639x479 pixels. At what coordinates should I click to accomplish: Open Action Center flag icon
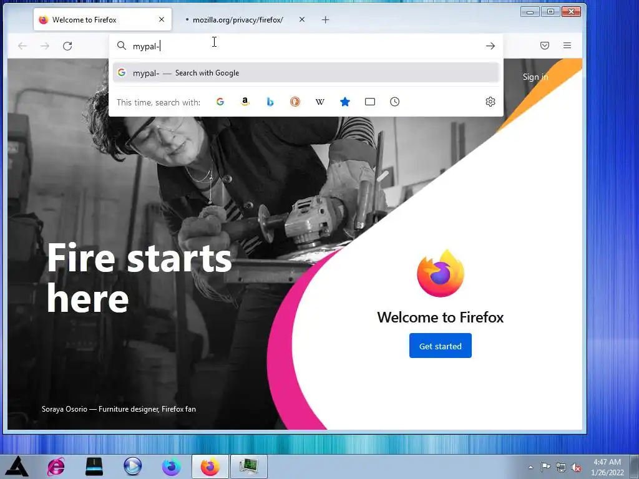click(545, 467)
